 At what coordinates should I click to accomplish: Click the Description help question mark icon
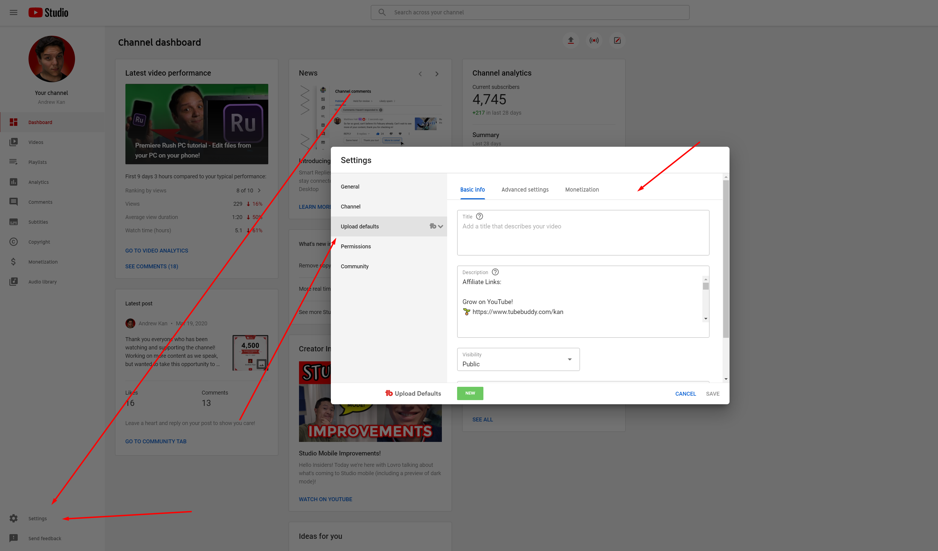point(495,272)
